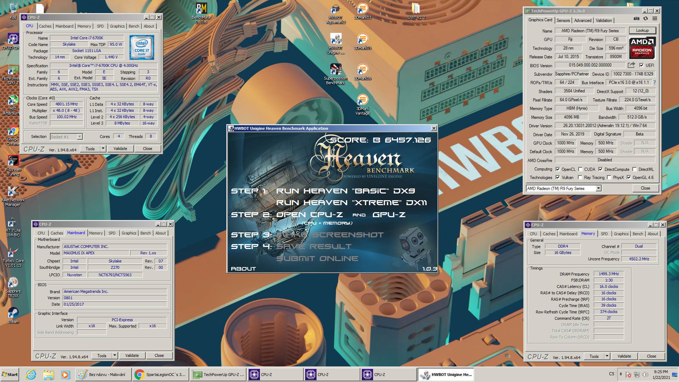Toggle DirectML checkbox in GPU-Z
The height and width of the screenshot is (382, 679).
pos(634,169)
